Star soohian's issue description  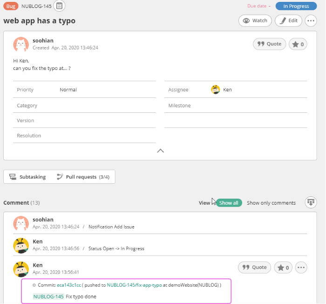(x=298, y=44)
